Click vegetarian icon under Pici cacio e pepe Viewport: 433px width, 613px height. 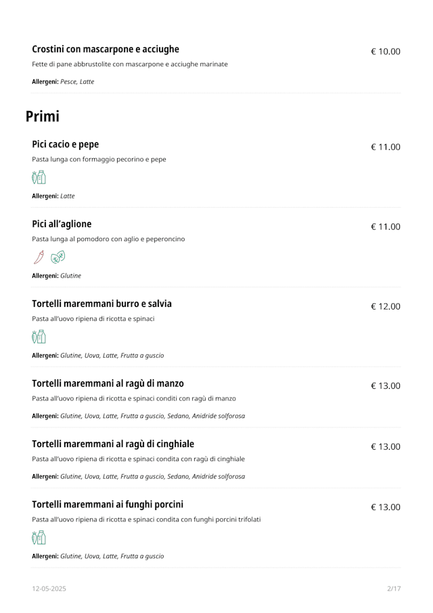[39, 177]
